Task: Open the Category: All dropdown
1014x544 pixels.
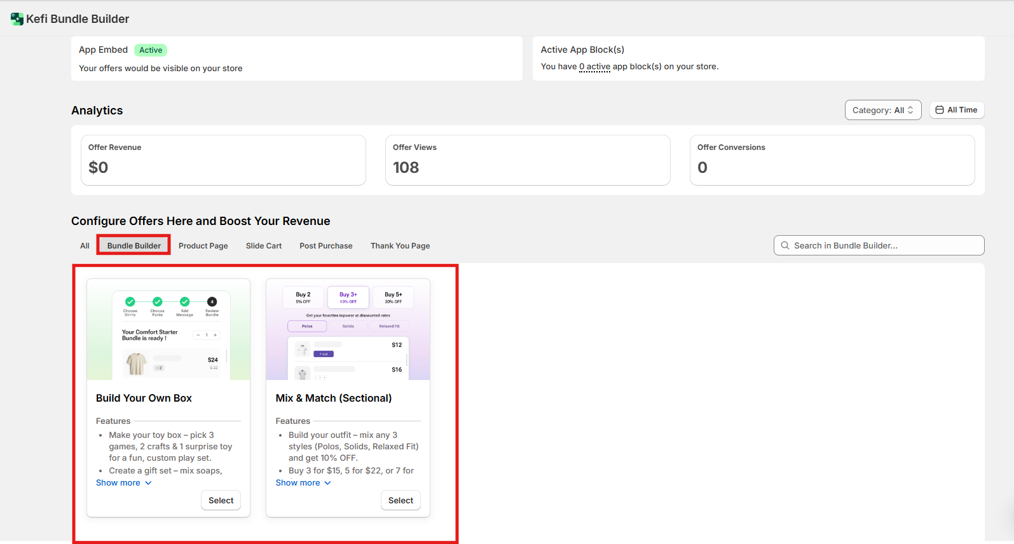Action: tap(882, 110)
